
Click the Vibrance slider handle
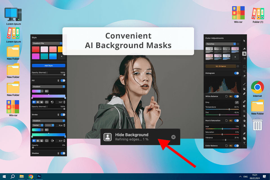(x=226, y=140)
